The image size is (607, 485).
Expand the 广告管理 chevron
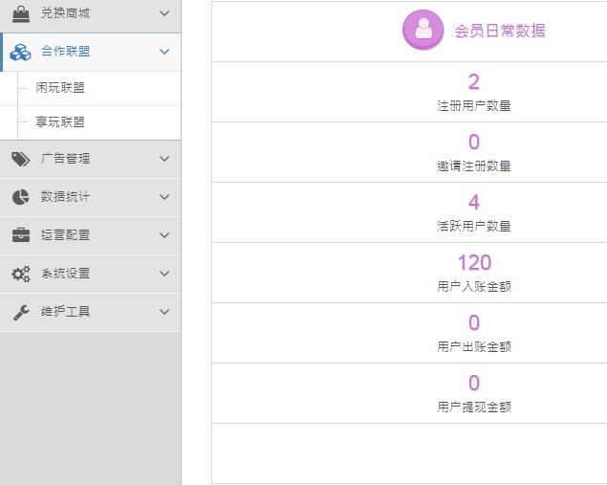(x=164, y=159)
